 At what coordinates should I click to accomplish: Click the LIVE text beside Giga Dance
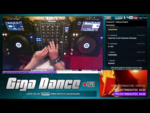pyautogui.click(x=91, y=84)
